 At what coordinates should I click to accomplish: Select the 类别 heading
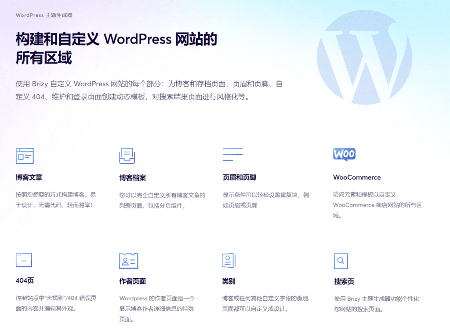tap(229, 281)
